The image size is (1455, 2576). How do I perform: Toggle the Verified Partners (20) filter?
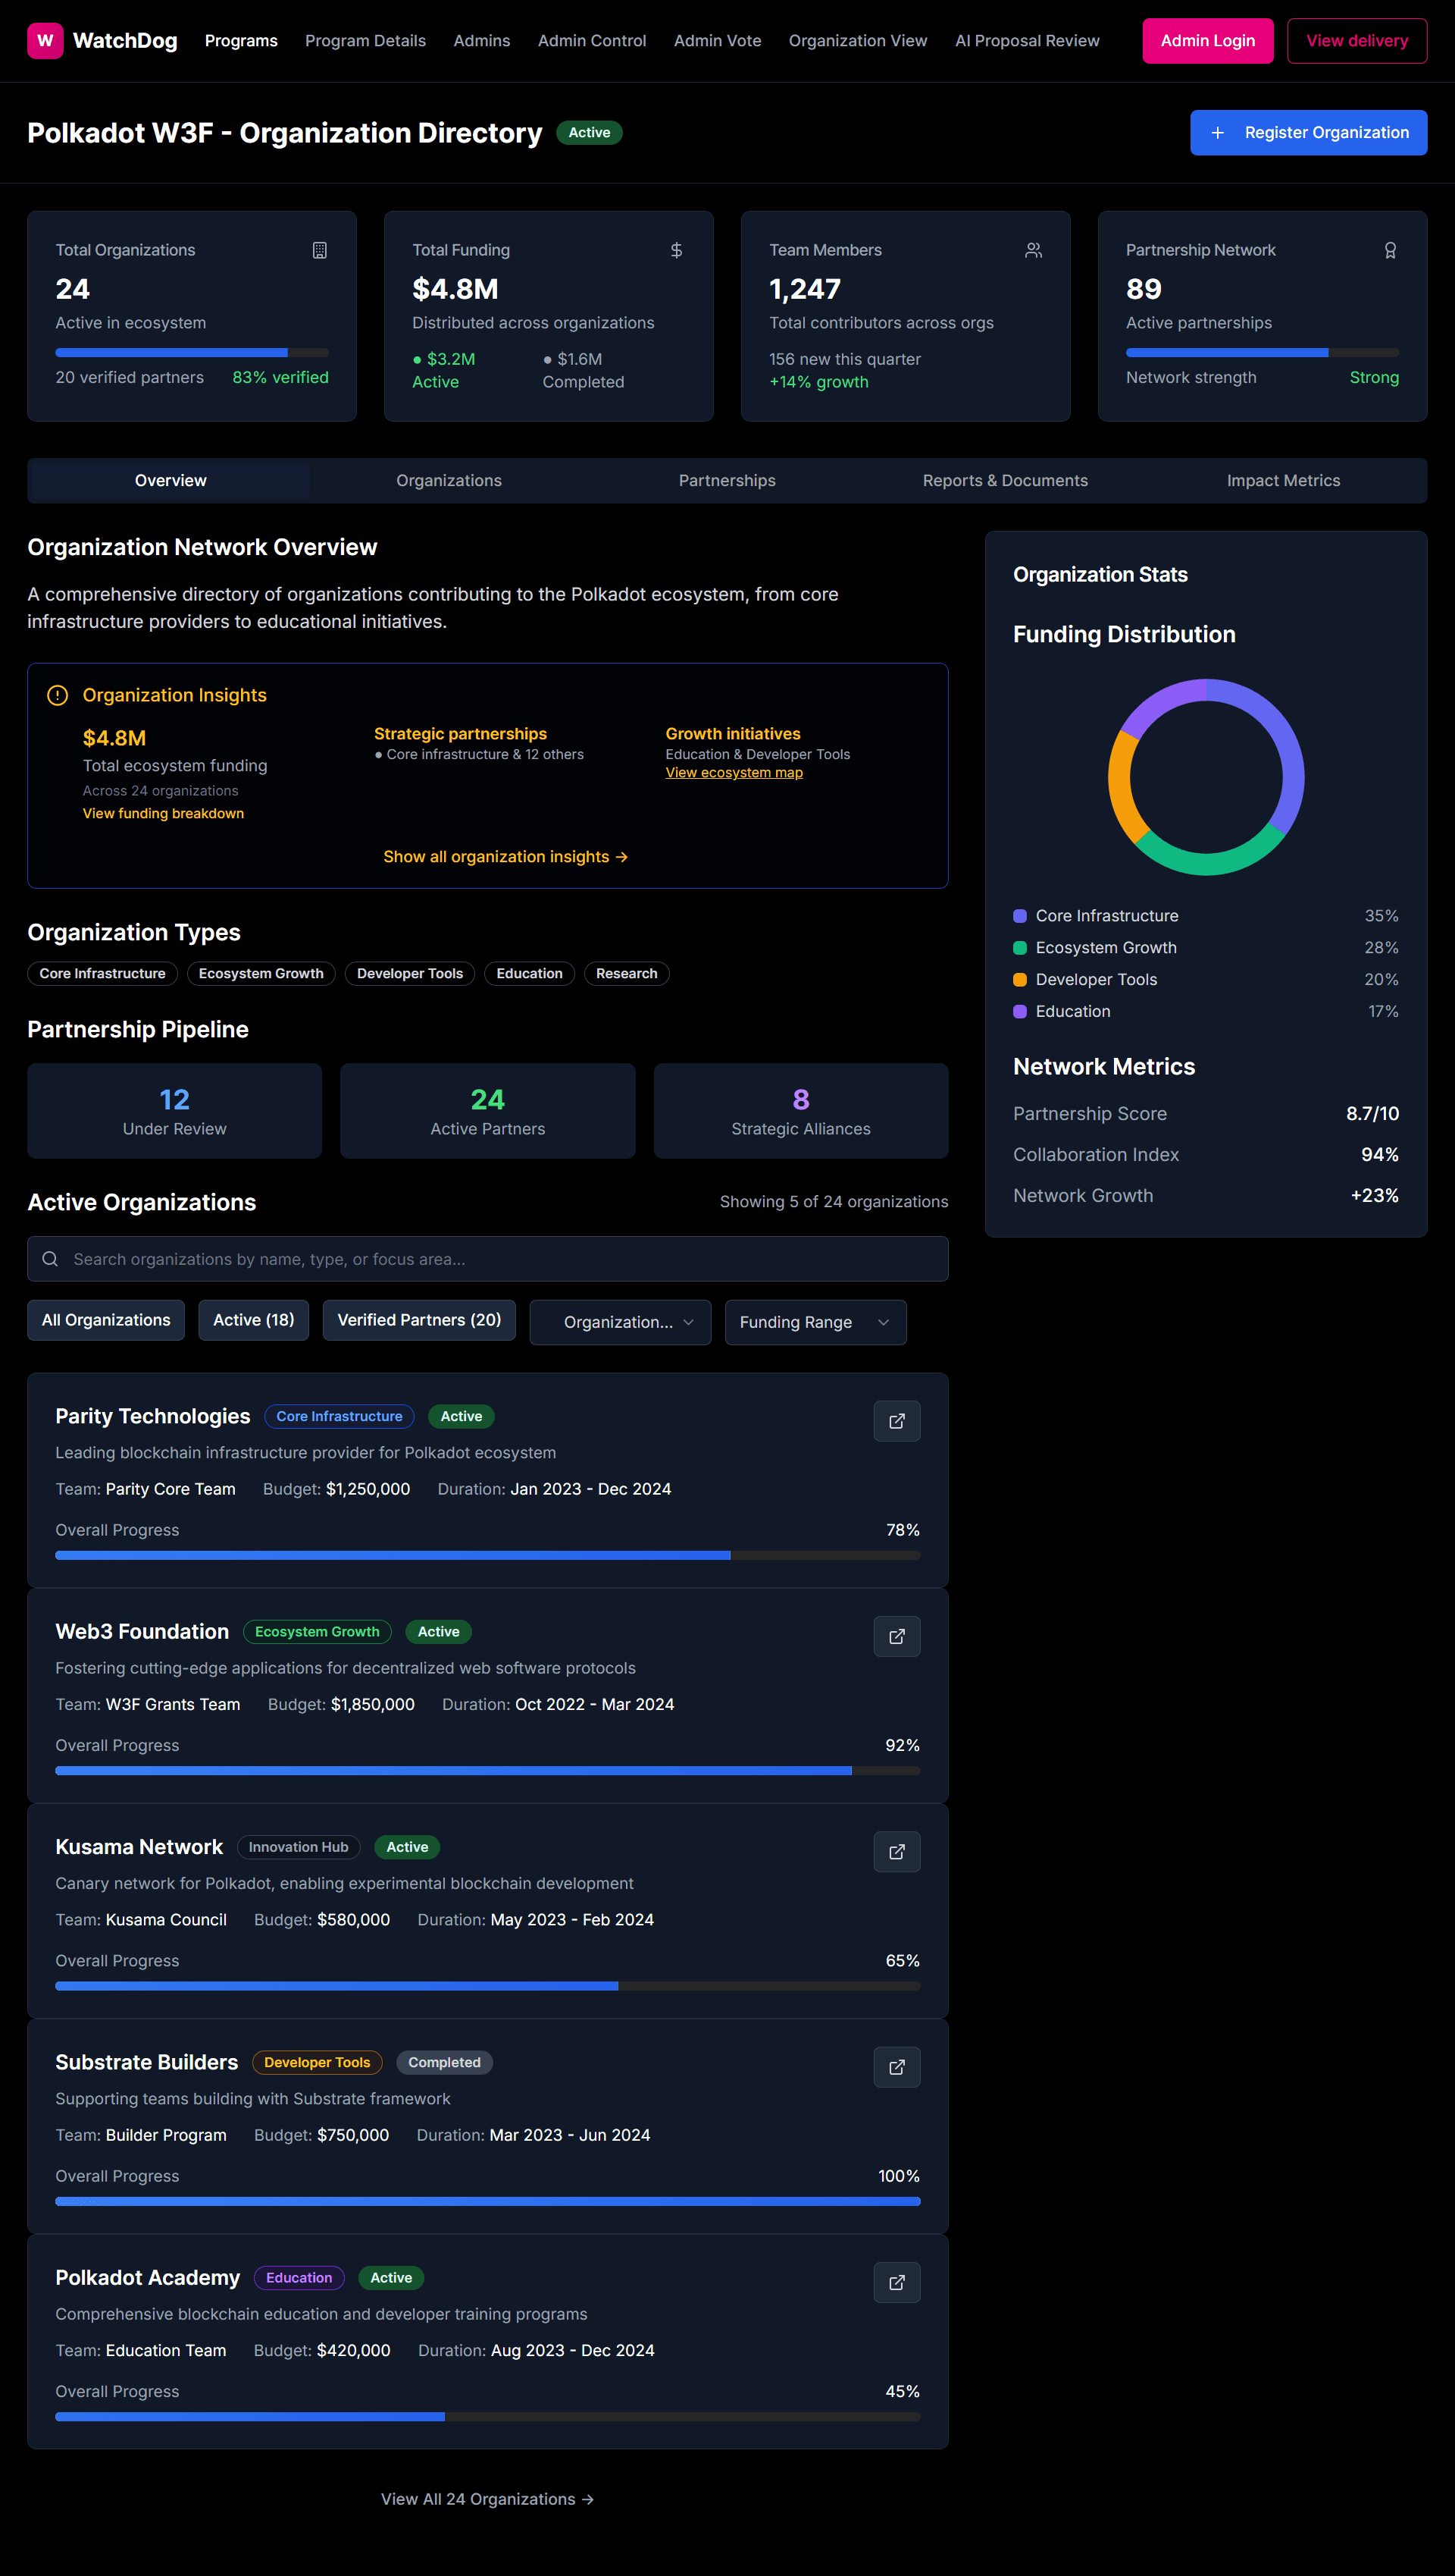419,1320
